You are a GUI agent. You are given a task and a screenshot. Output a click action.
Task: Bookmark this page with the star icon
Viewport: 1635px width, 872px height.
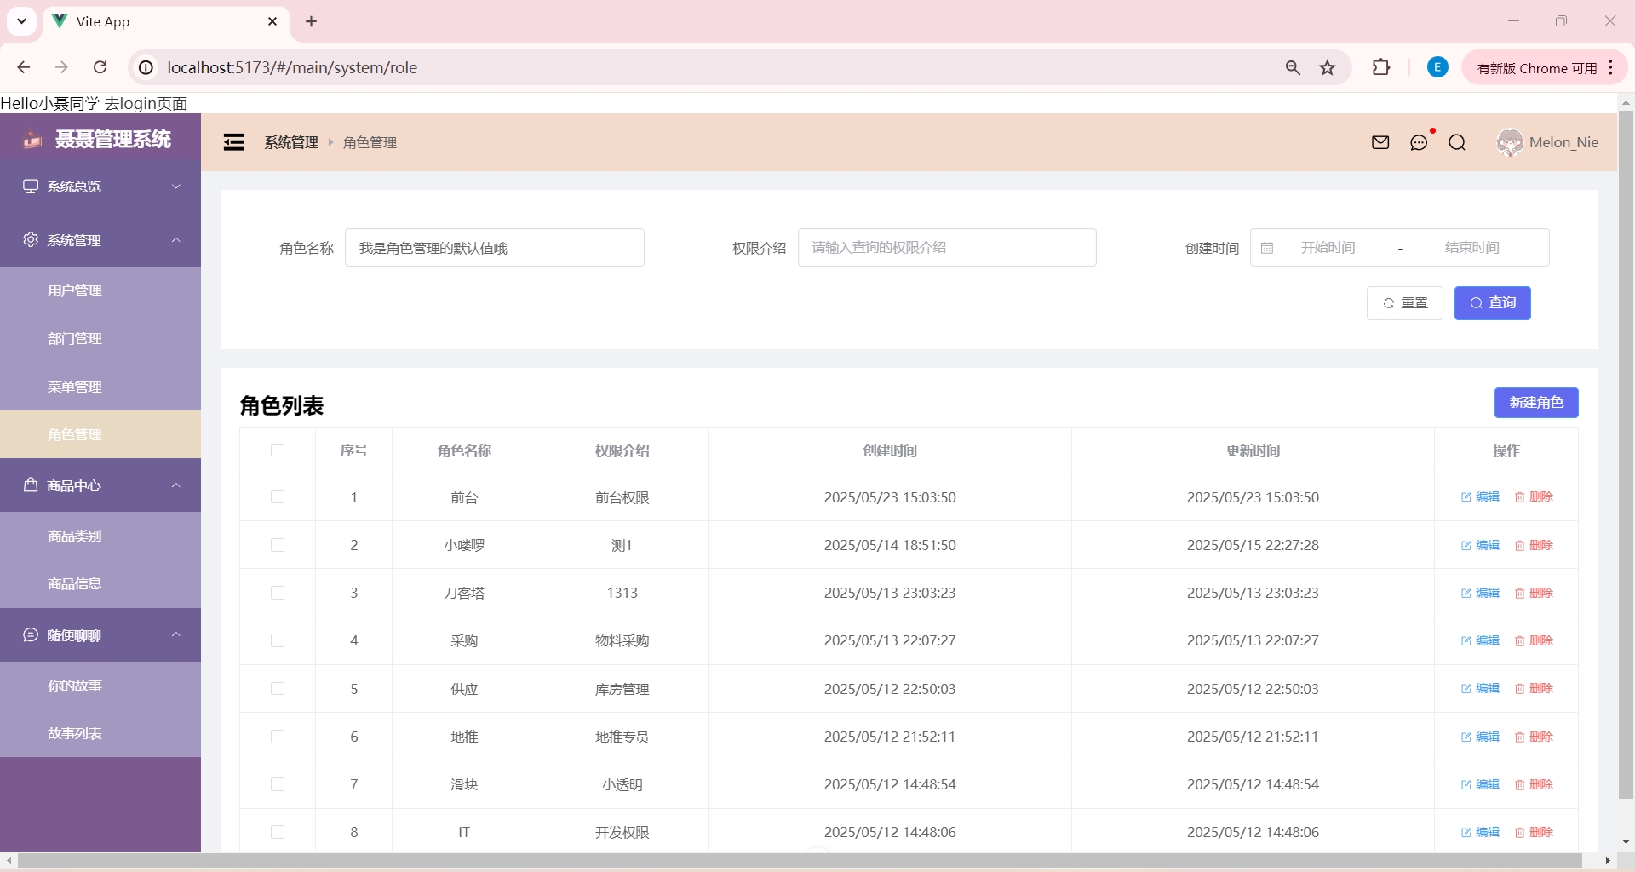[x=1328, y=67]
